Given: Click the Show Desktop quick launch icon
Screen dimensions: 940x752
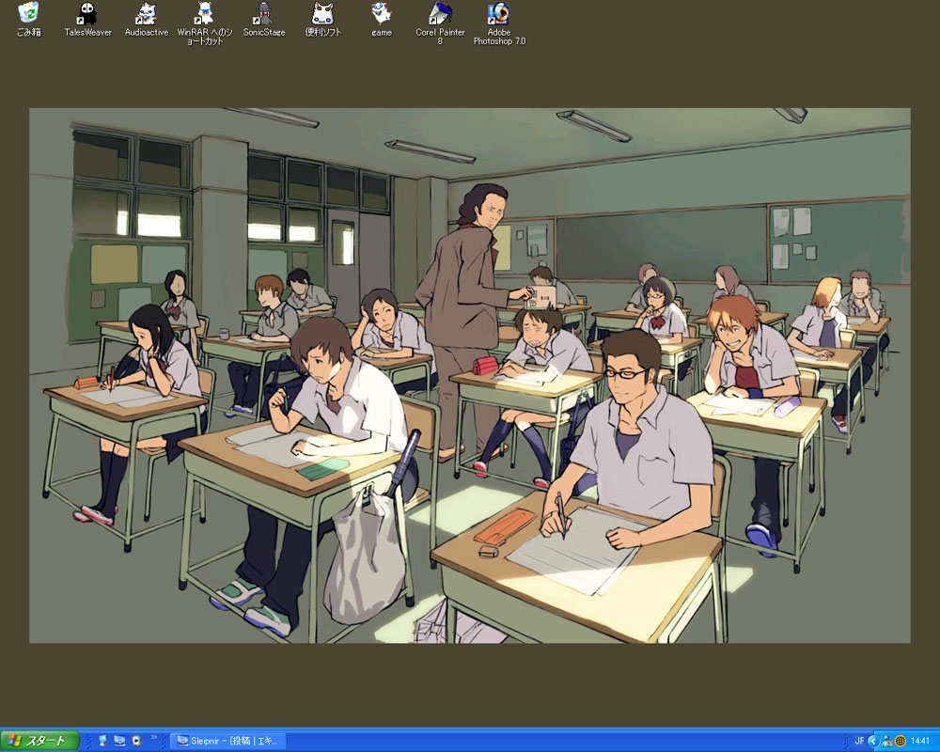Looking at the screenshot, I should (x=102, y=741).
